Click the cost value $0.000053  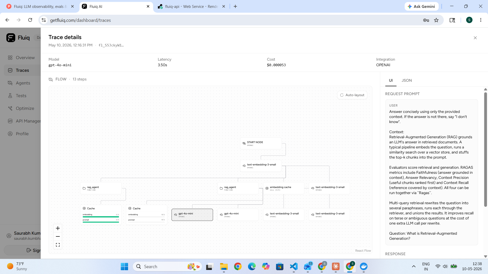pos(276,65)
